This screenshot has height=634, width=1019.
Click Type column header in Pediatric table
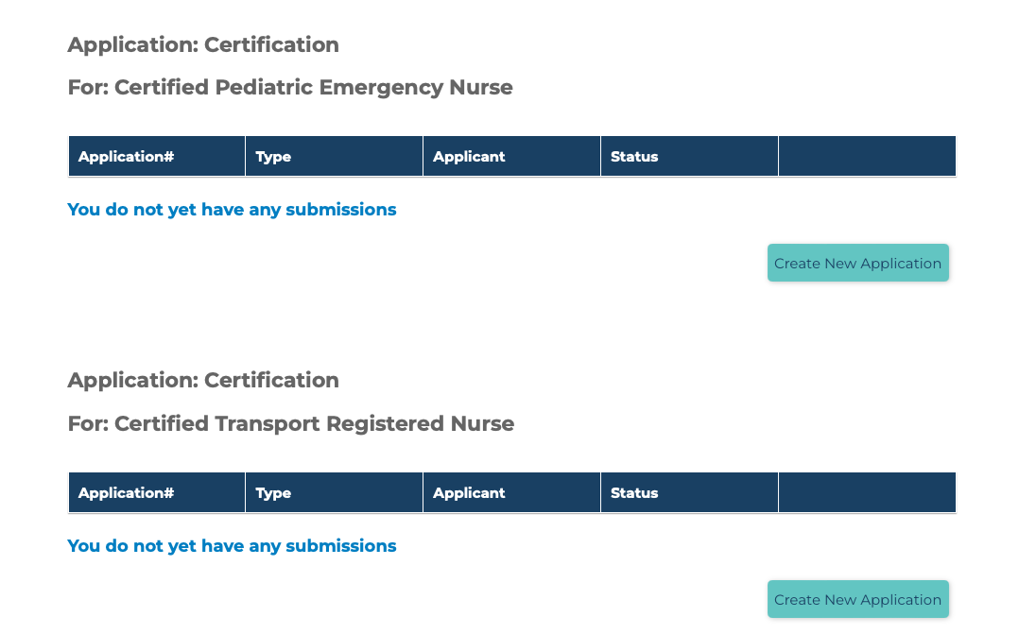[x=273, y=157]
